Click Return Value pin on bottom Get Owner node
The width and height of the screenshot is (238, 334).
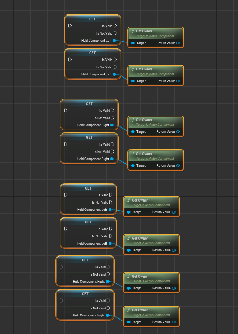pos(174,322)
